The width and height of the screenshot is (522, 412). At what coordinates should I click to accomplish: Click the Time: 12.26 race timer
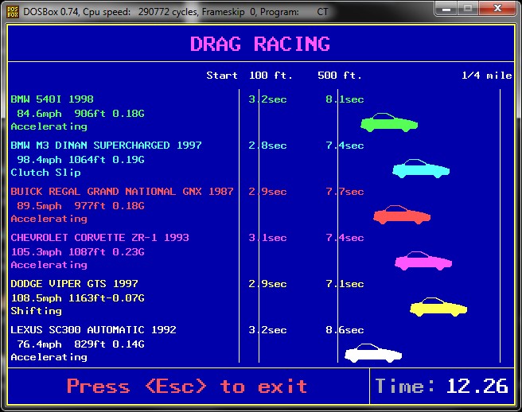point(442,387)
